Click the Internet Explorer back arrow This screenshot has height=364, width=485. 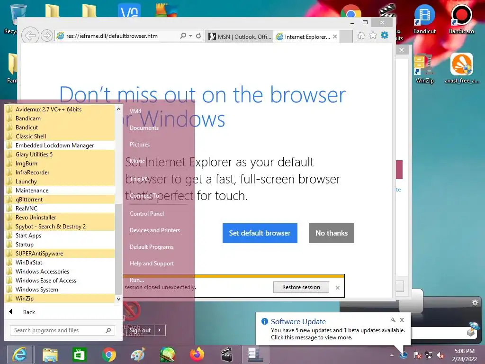tap(30, 36)
